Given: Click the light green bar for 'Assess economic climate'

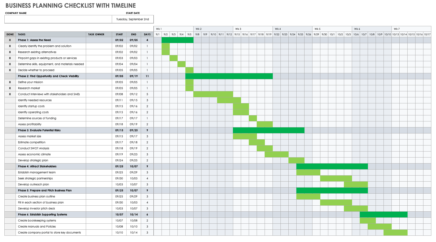Looking at the screenshot, I should pyautogui.click(x=277, y=154).
